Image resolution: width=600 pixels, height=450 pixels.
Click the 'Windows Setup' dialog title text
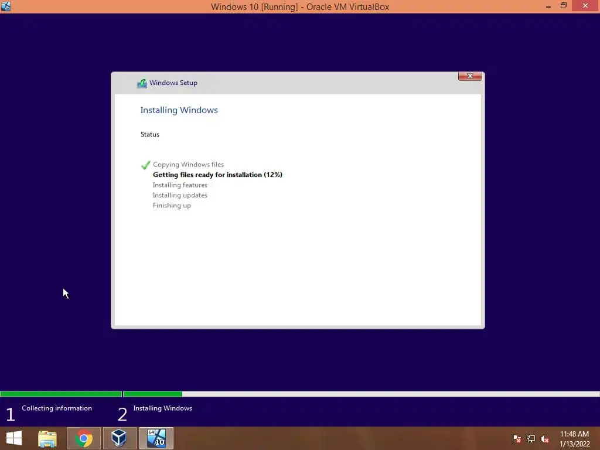pyautogui.click(x=173, y=83)
